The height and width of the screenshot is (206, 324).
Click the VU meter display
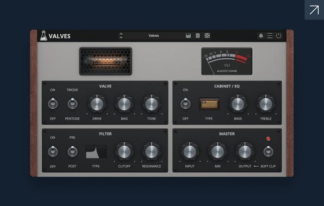[x=227, y=61]
